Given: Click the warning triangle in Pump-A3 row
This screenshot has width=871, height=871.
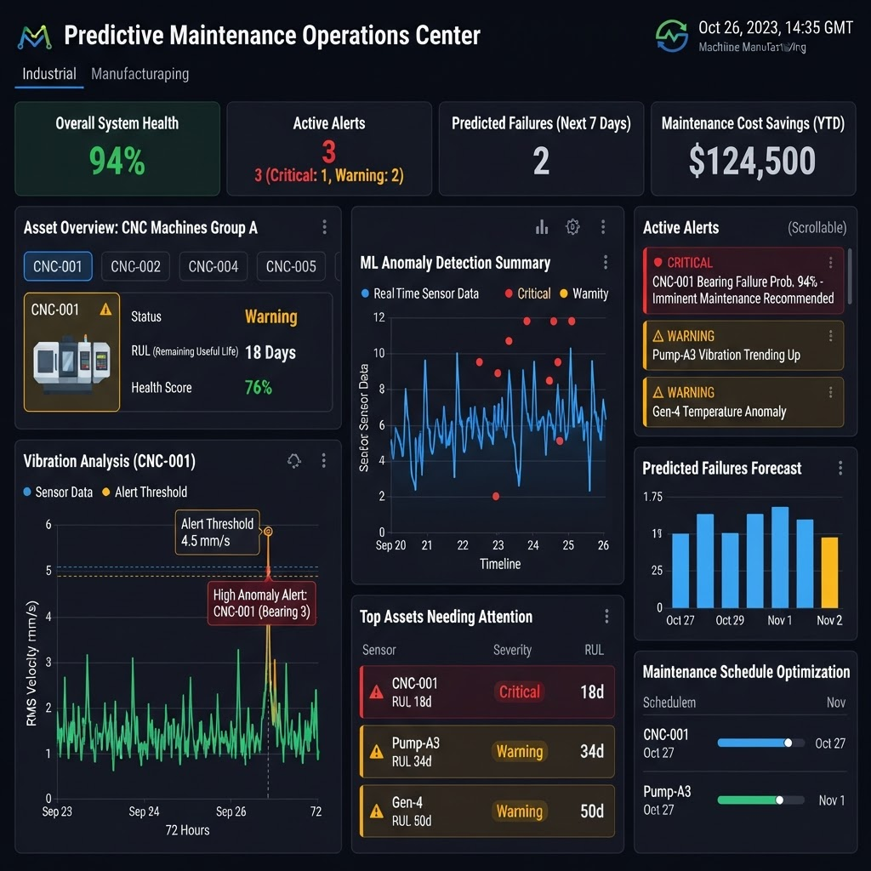Looking at the screenshot, I should [377, 752].
